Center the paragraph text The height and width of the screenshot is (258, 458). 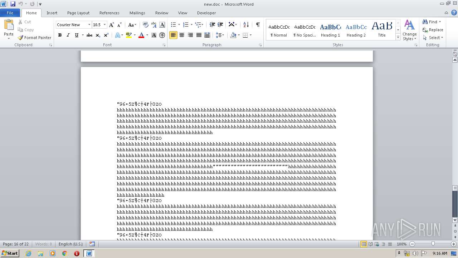click(182, 35)
